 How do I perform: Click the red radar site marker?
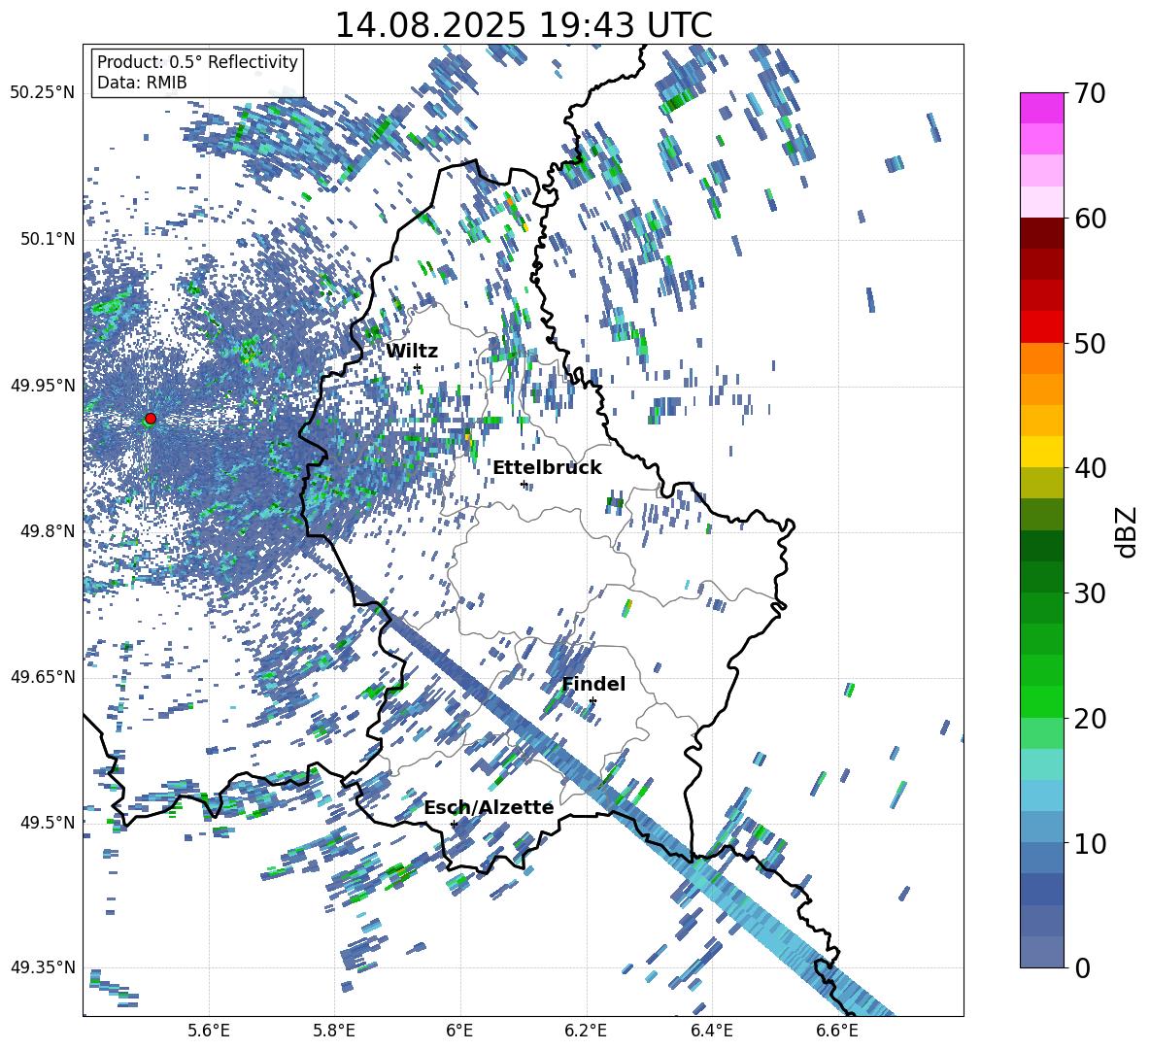click(151, 419)
